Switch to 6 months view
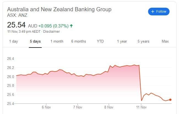The width and height of the screenshot is (180, 114). click(x=78, y=41)
